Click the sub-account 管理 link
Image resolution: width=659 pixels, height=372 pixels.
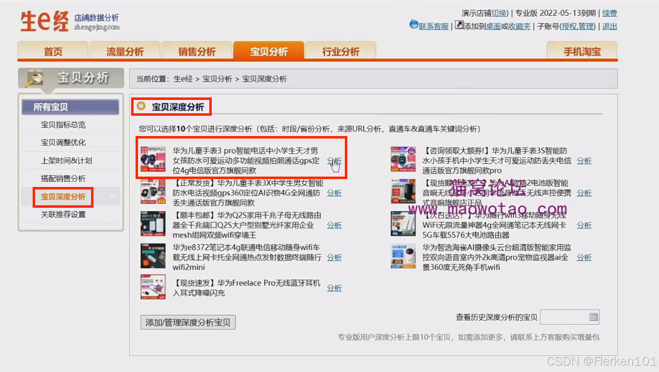coord(586,26)
